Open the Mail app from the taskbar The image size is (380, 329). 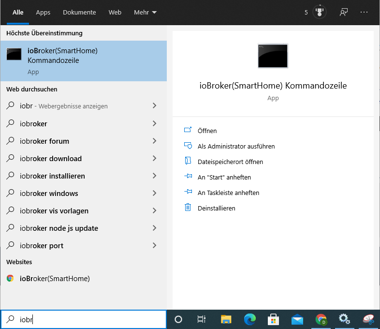297,319
